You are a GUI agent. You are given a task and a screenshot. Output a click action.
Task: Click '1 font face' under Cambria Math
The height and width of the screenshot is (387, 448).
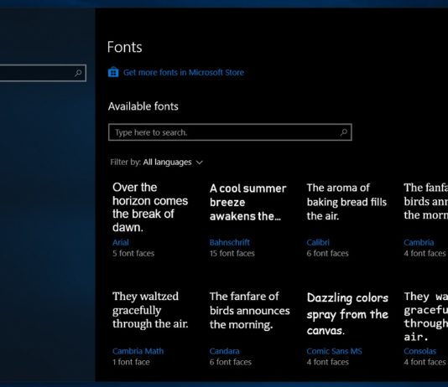[x=131, y=362]
